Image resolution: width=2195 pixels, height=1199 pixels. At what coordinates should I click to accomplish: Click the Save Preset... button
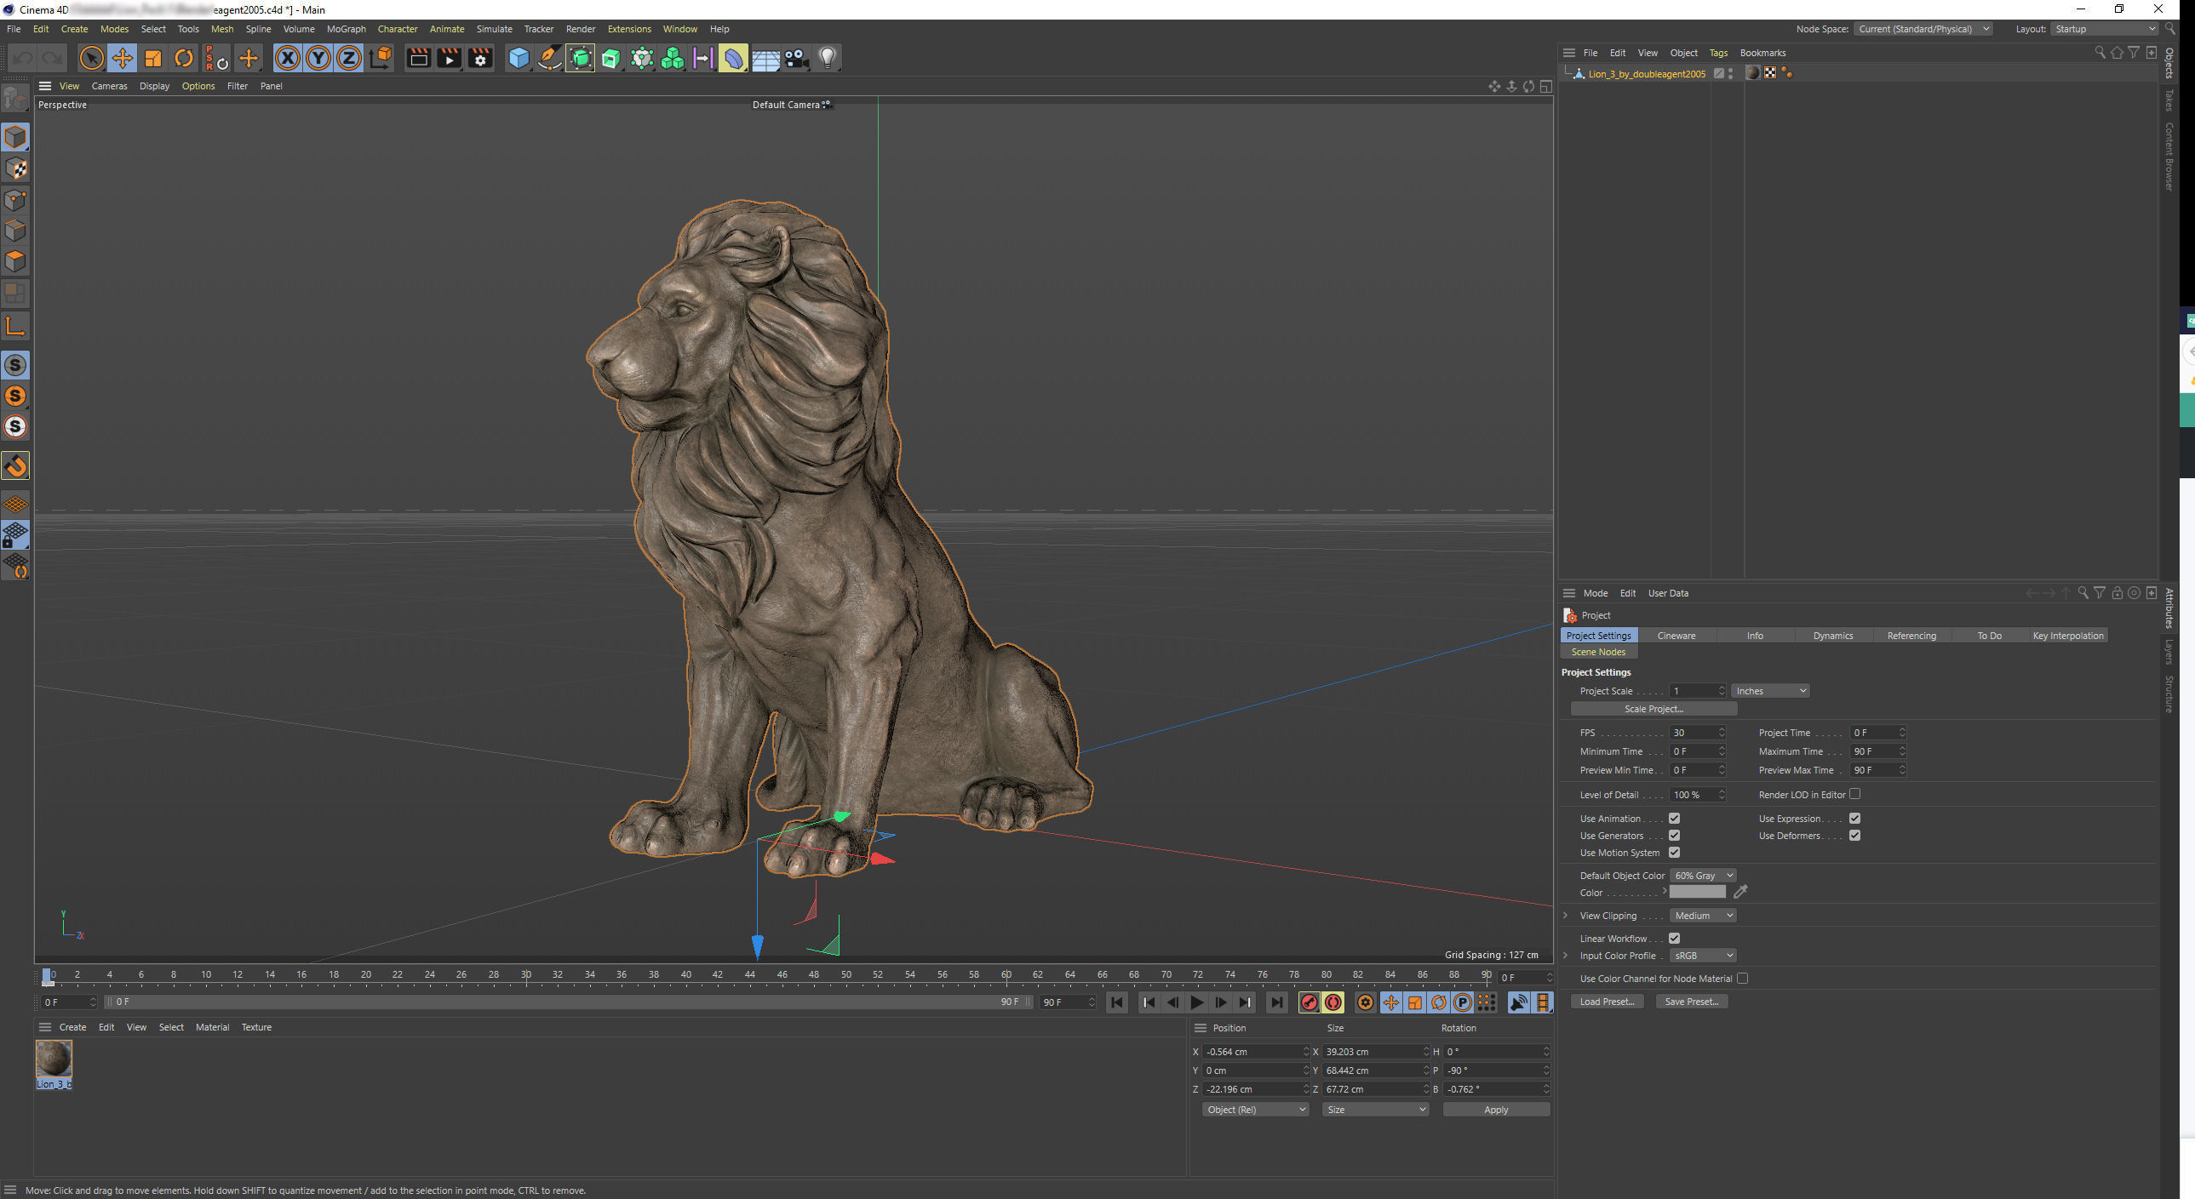point(1692,1002)
